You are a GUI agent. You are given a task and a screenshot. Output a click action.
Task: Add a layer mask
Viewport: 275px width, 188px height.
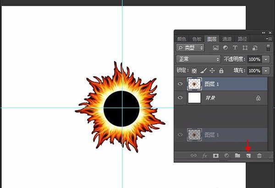coord(215,155)
